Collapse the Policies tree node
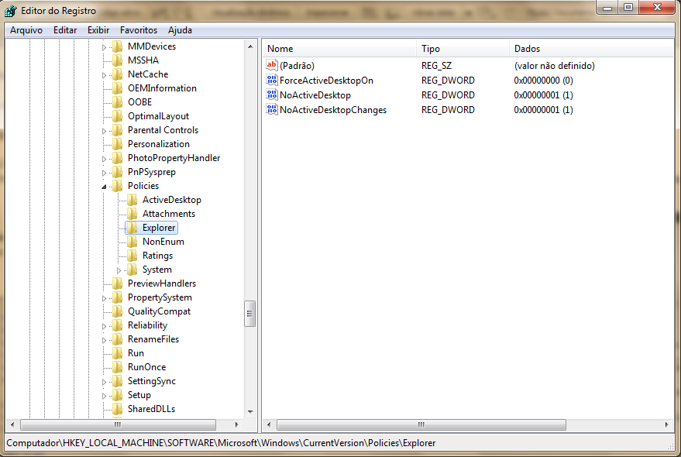The height and width of the screenshot is (457, 681). point(105,186)
